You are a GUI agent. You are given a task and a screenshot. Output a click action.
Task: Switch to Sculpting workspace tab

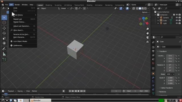(x=58, y=5)
